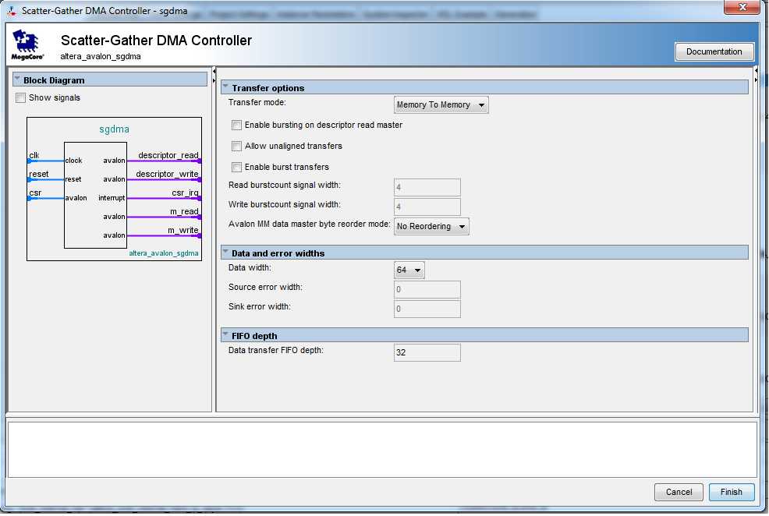Click the right edge splitter arrows
The image size is (769, 516).
[x=757, y=76]
